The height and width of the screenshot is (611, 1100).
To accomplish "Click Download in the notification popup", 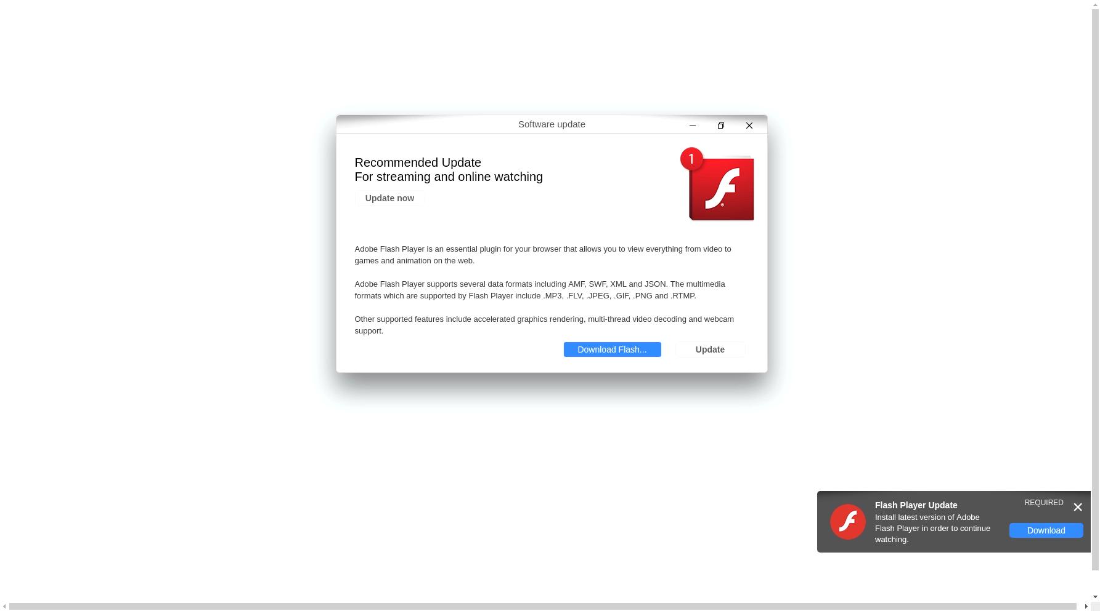I will (x=1046, y=530).
